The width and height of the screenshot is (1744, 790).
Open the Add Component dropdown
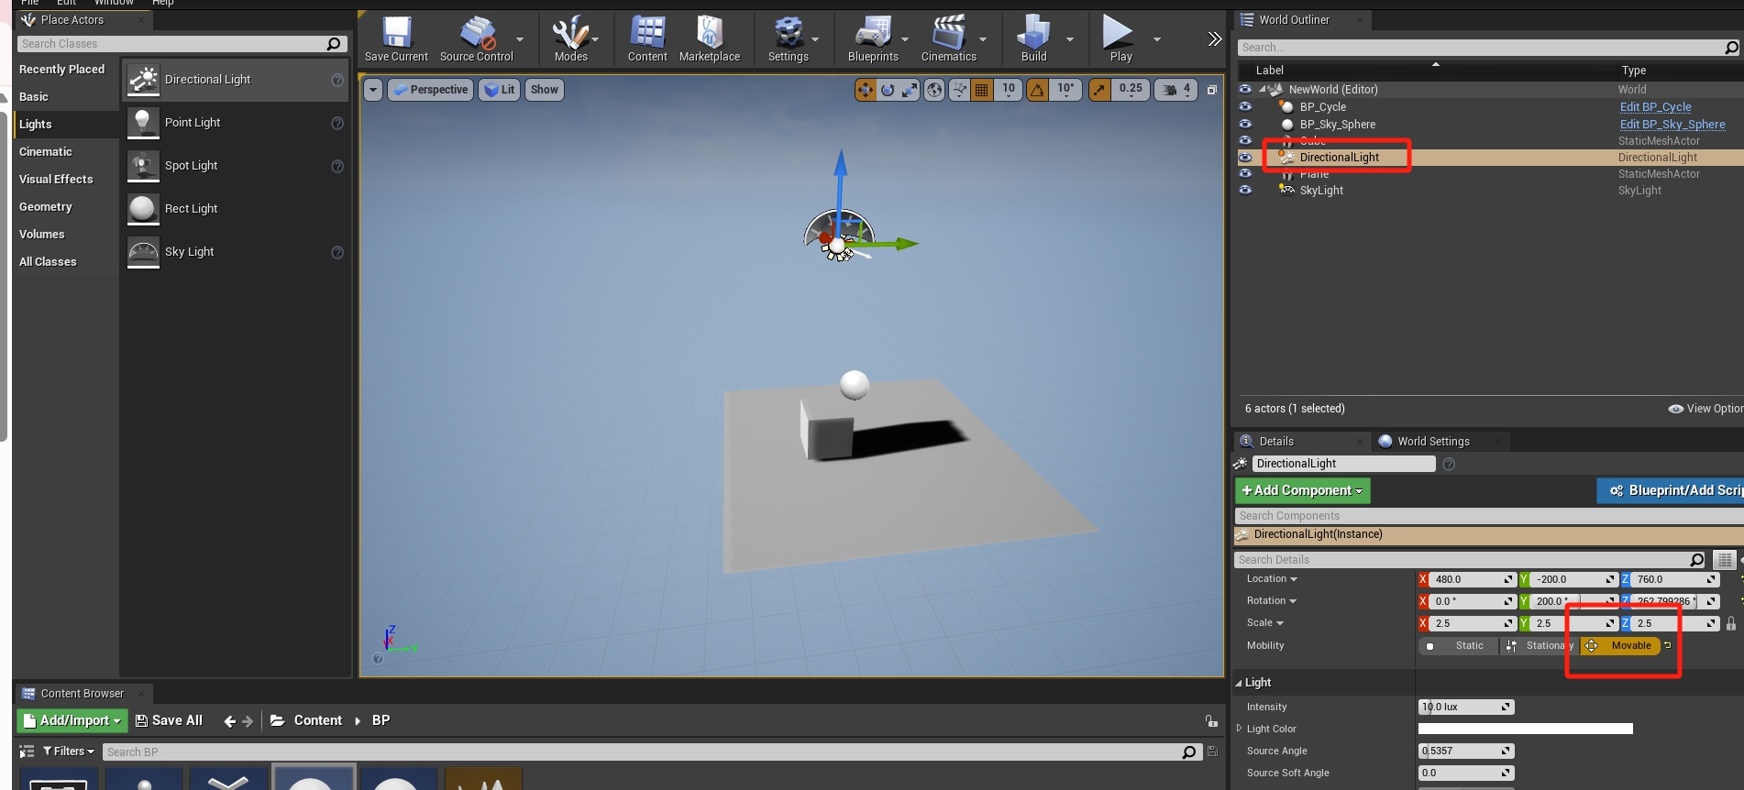coord(1302,491)
